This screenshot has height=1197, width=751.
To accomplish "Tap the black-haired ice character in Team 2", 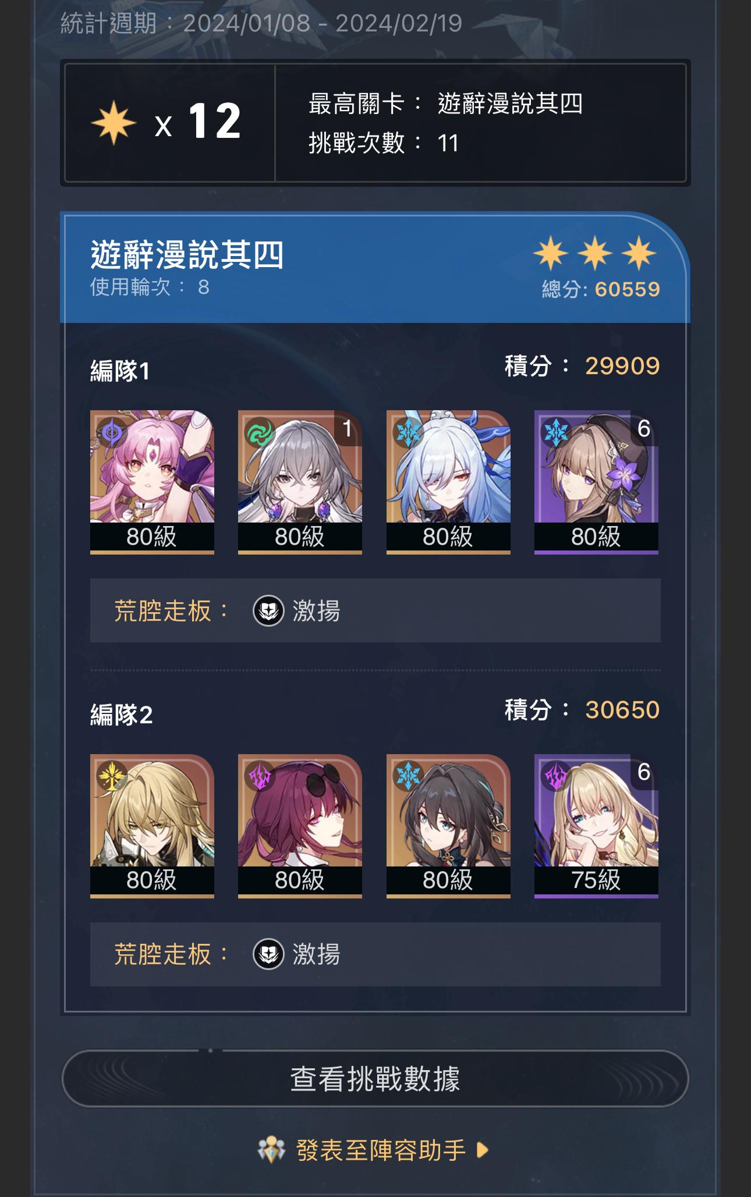I will [x=448, y=826].
